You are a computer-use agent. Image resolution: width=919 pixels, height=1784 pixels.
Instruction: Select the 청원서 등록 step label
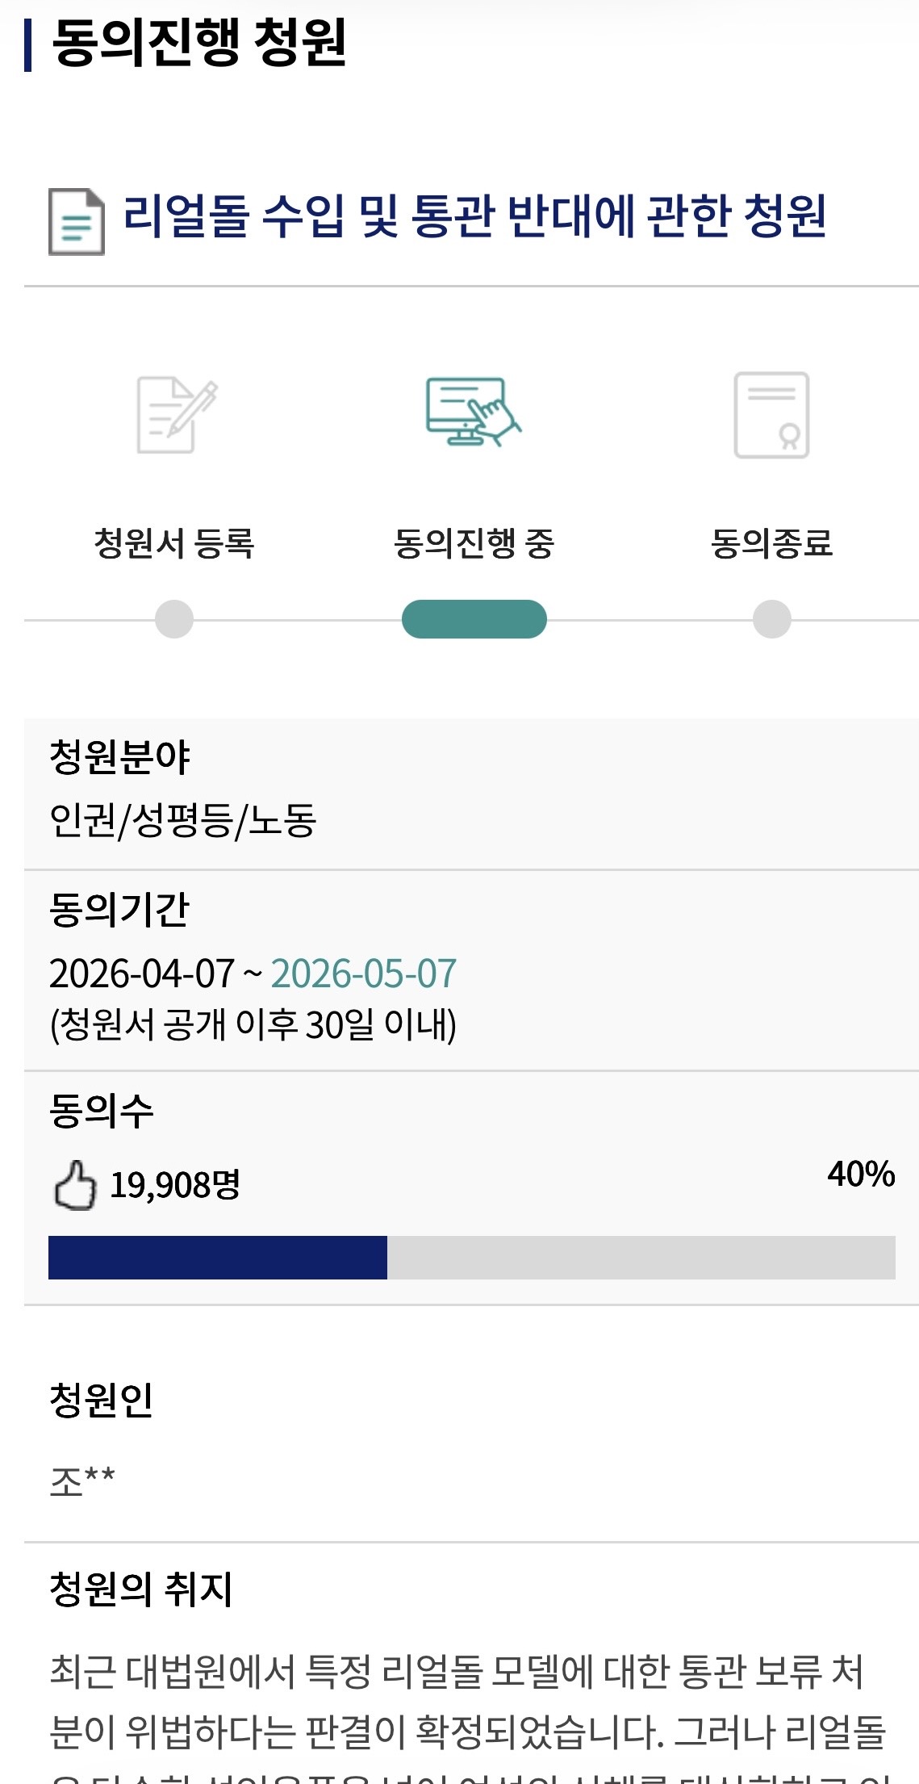click(x=174, y=542)
